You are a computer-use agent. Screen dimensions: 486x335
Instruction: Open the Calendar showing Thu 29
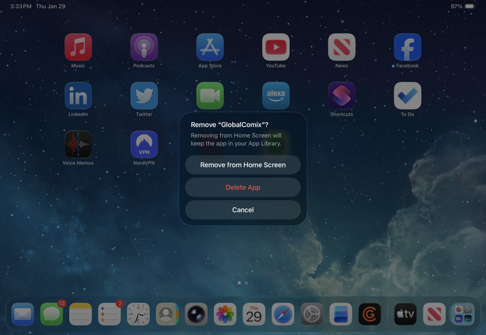254,314
